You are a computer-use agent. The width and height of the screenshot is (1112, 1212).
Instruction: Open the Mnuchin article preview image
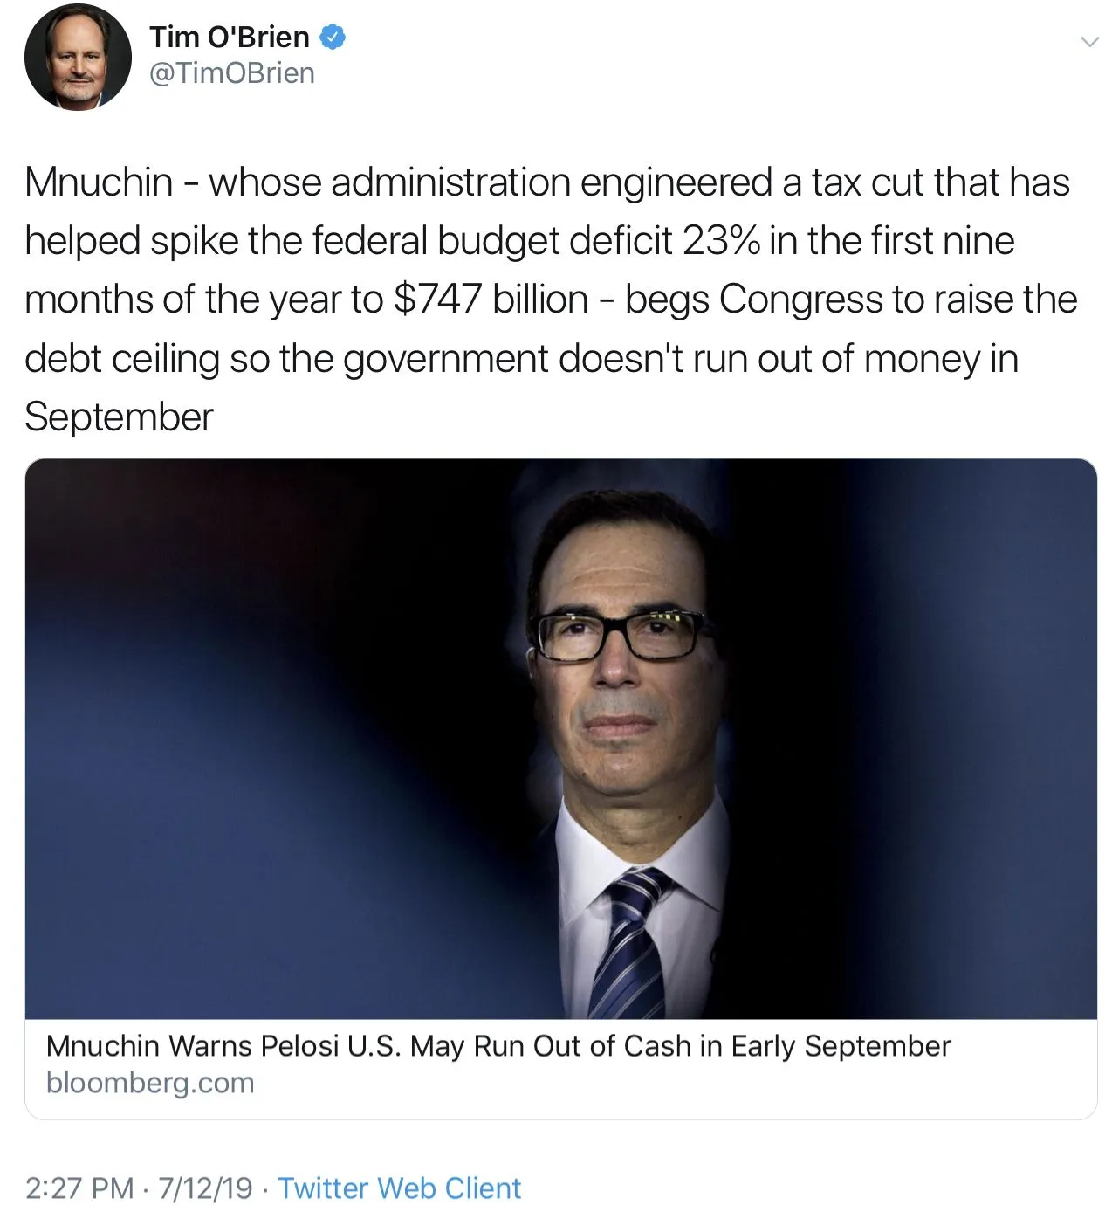(560, 739)
